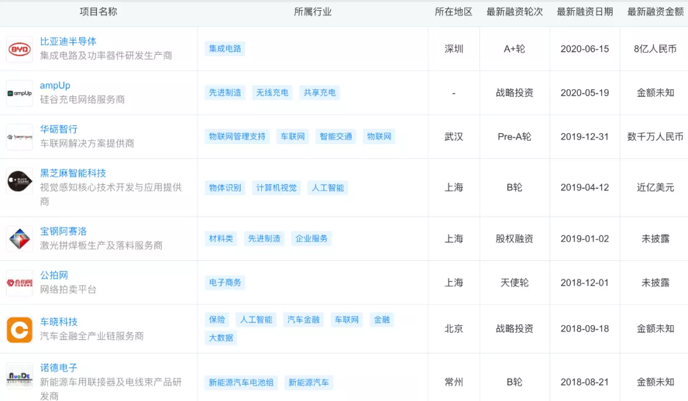Screen dimensions: 688x401
Task: Open the 比亚迪半导体 project link
Action: pos(68,41)
